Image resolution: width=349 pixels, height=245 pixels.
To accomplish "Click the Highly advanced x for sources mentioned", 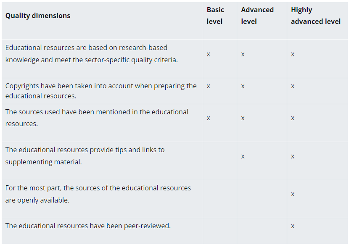I will [x=293, y=118].
